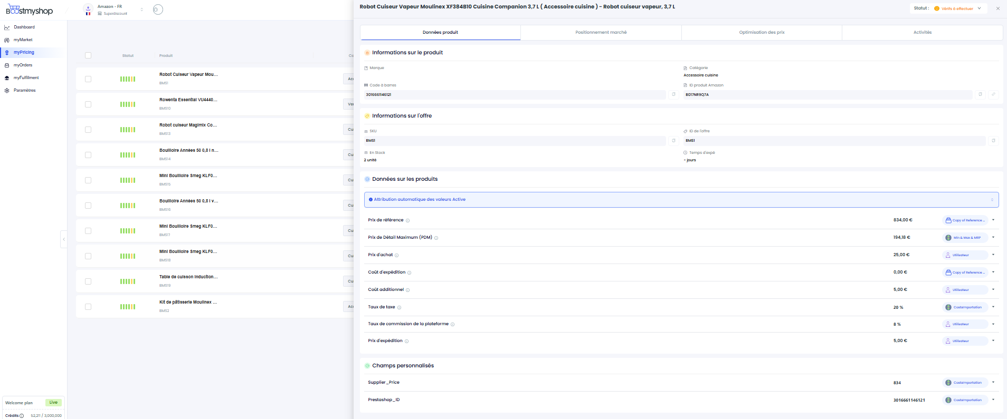The image size is (1007, 419).
Task: Click the bug report icon in header
Action: 158,9
